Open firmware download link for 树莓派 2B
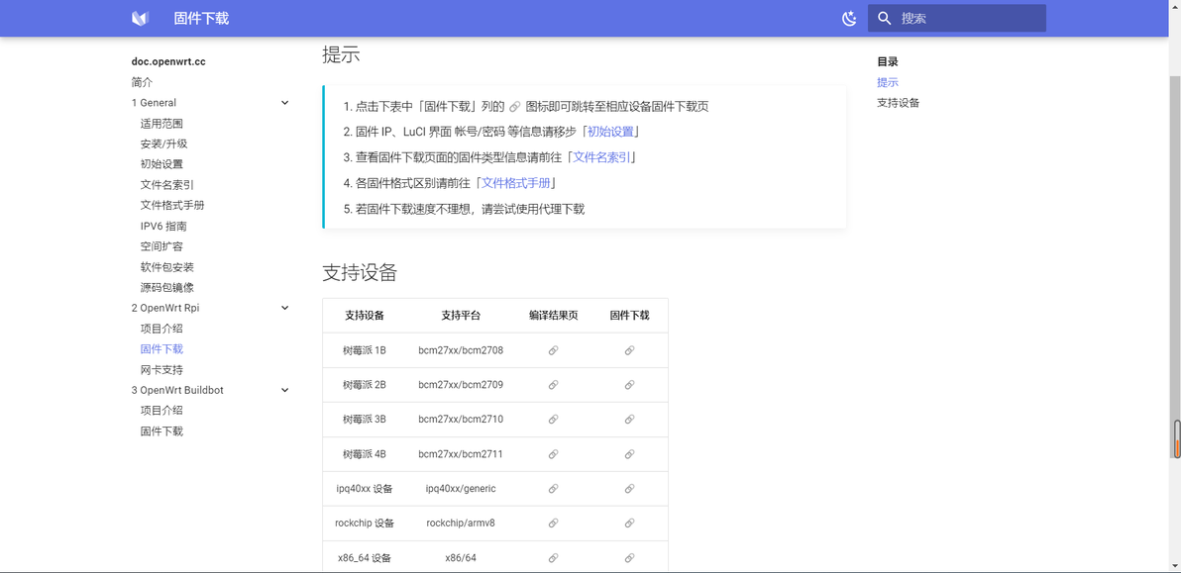This screenshot has width=1181, height=573. 630,385
